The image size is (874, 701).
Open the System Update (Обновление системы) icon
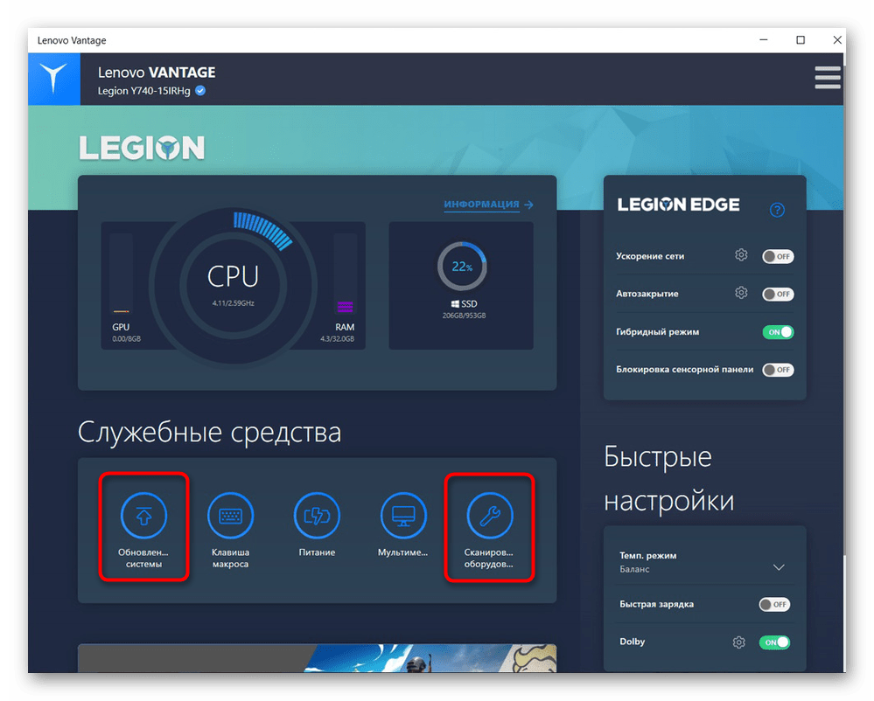tap(143, 517)
